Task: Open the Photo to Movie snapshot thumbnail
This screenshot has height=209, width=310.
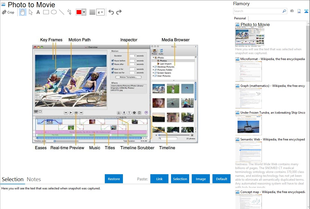Action: [x=250, y=37]
